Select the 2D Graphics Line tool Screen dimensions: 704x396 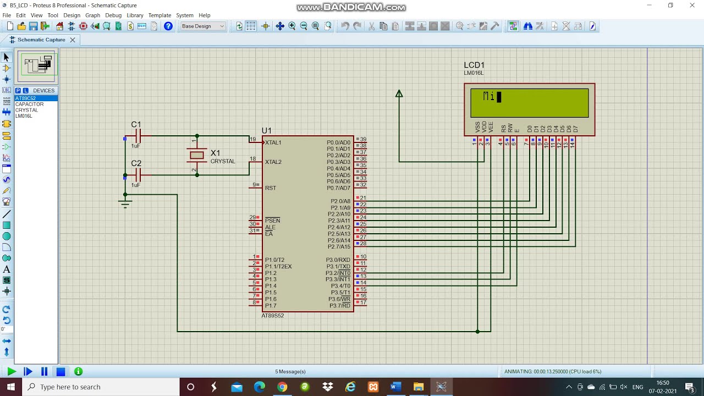tap(7, 214)
